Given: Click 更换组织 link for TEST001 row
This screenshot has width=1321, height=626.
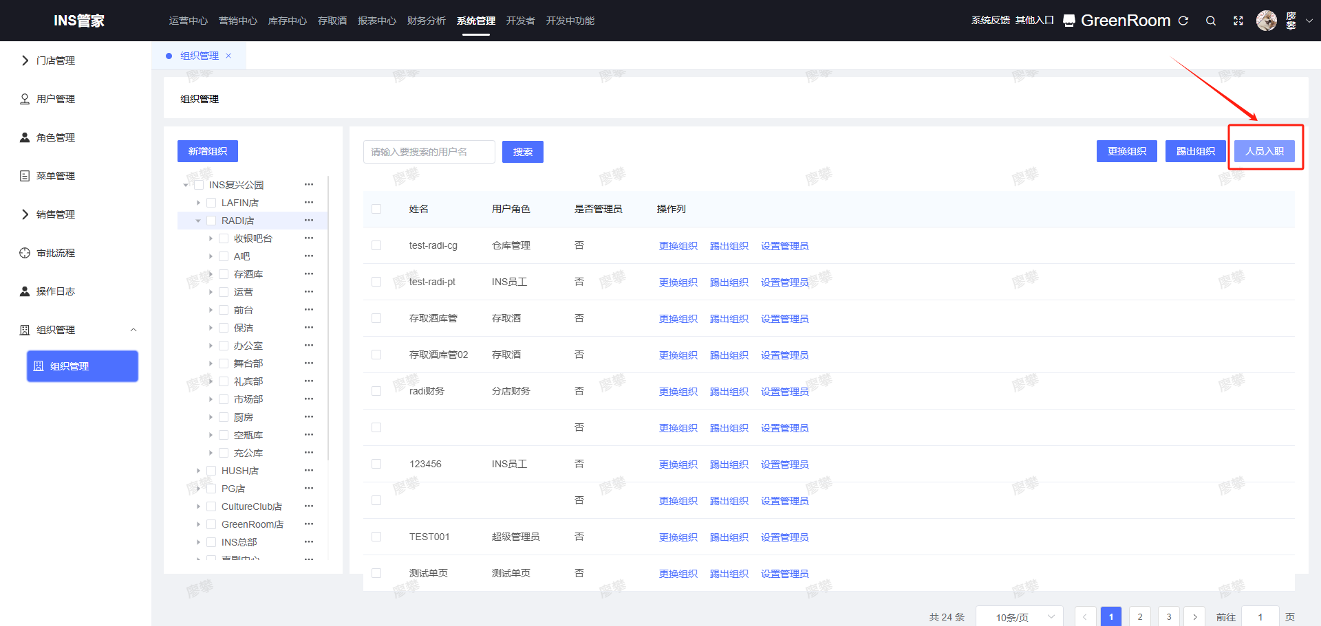Looking at the screenshot, I should pyautogui.click(x=678, y=537).
